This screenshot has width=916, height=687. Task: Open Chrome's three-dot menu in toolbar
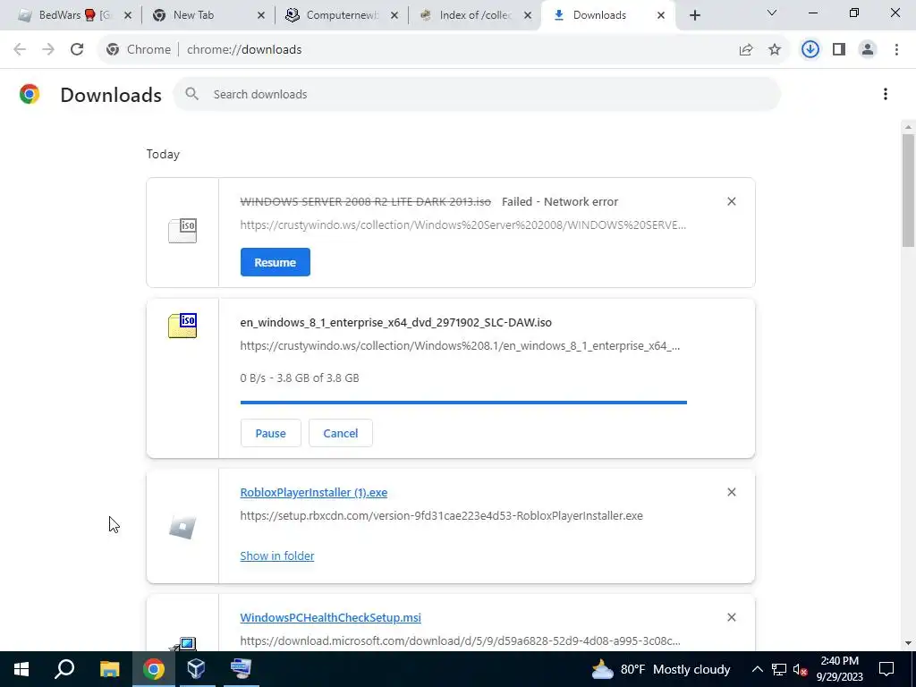[896, 50]
